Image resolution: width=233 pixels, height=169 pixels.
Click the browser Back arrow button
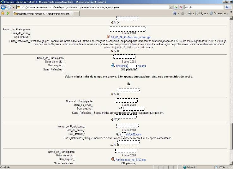tap(4, 7)
